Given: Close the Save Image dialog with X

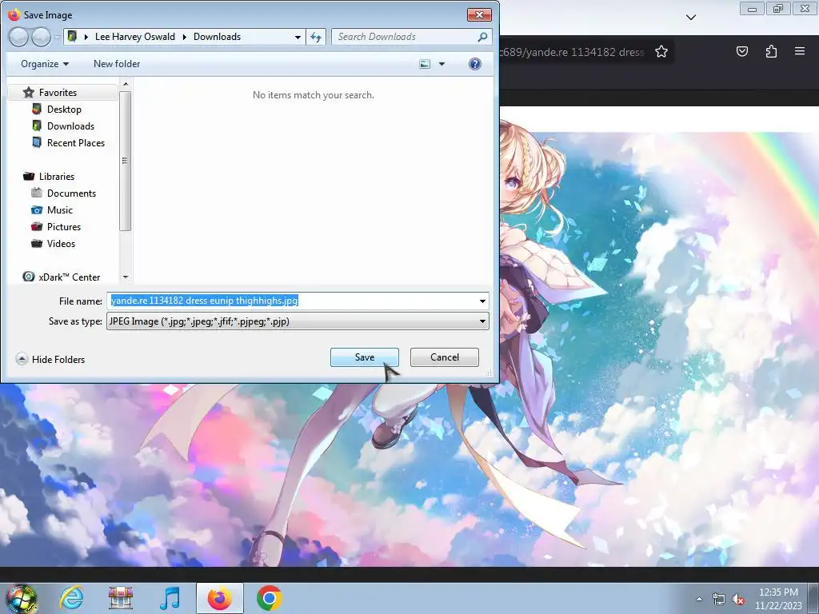Looking at the screenshot, I should [x=479, y=14].
